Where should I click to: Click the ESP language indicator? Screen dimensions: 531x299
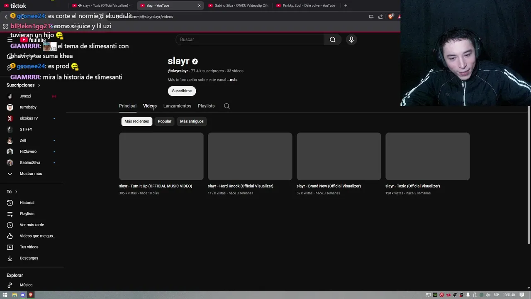click(x=496, y=295)
